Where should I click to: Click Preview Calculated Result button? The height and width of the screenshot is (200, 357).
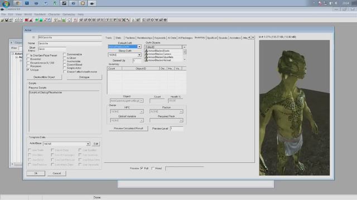pyautogui.click(x=128, y=128)
